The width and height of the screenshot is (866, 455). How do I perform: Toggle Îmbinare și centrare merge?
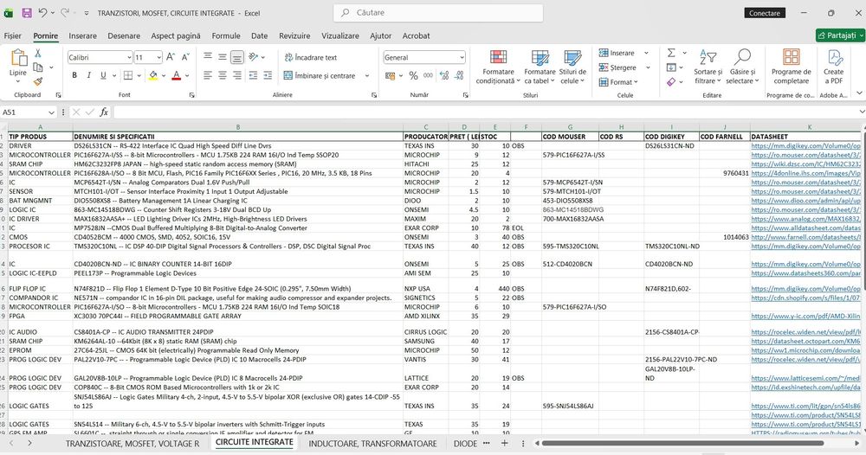pos(320,75)
